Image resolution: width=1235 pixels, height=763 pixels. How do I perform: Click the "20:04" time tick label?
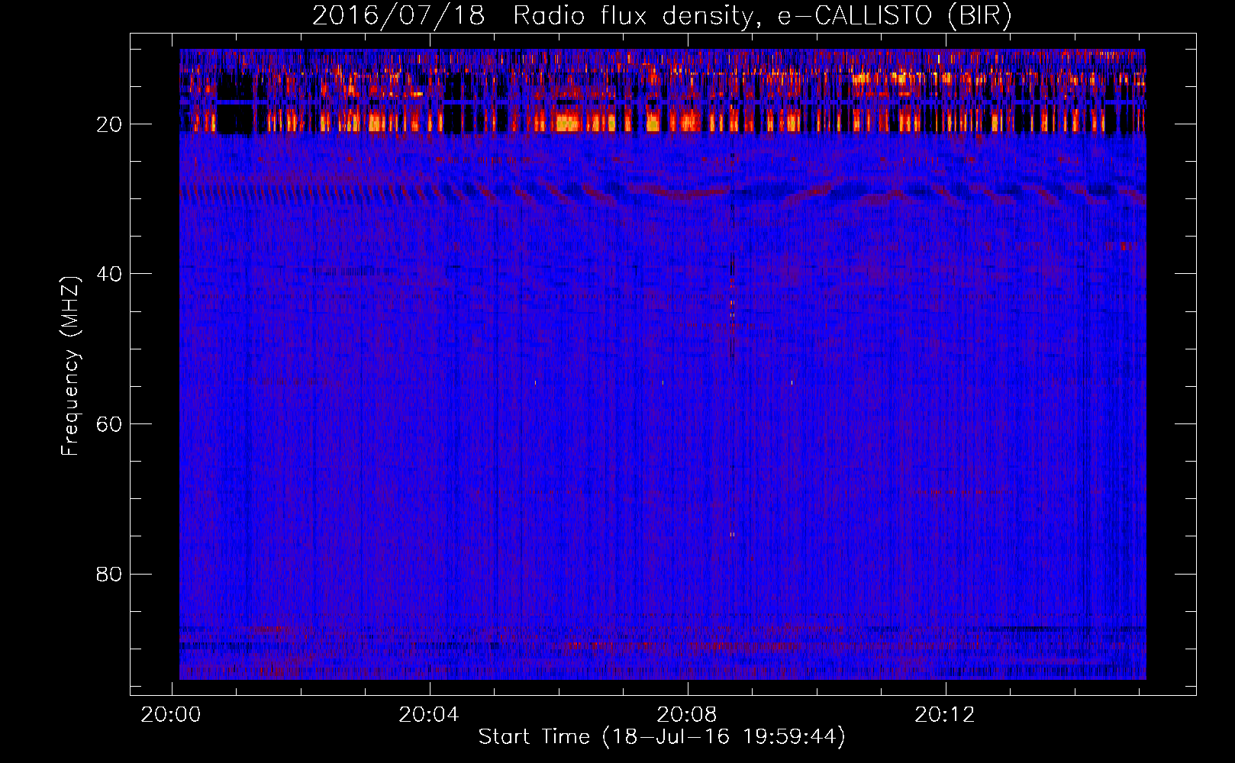[429, 715]
